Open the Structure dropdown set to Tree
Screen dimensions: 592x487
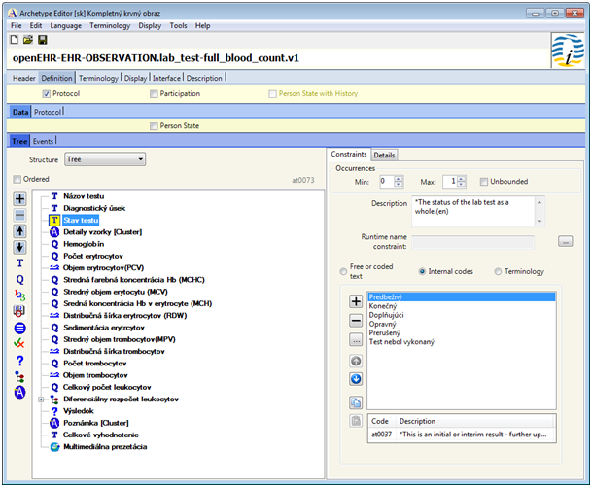click(105, 159)
